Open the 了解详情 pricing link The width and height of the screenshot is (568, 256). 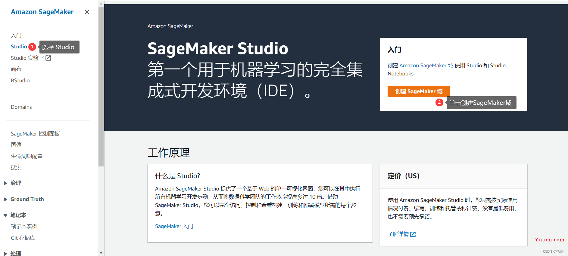point(398,234)
